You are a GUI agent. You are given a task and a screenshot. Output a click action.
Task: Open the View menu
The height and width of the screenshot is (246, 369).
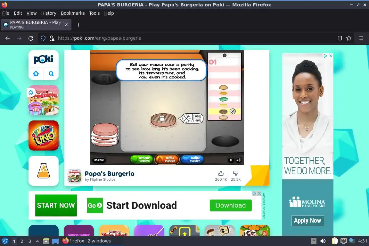[x=31, y=13]
